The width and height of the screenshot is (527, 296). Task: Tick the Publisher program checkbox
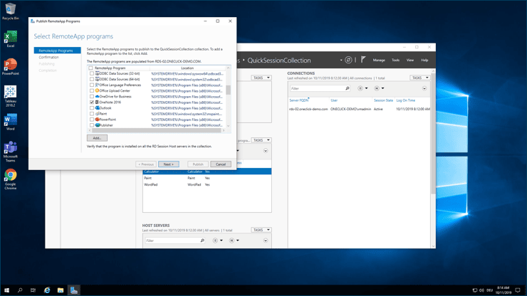[x=92, y=125]
